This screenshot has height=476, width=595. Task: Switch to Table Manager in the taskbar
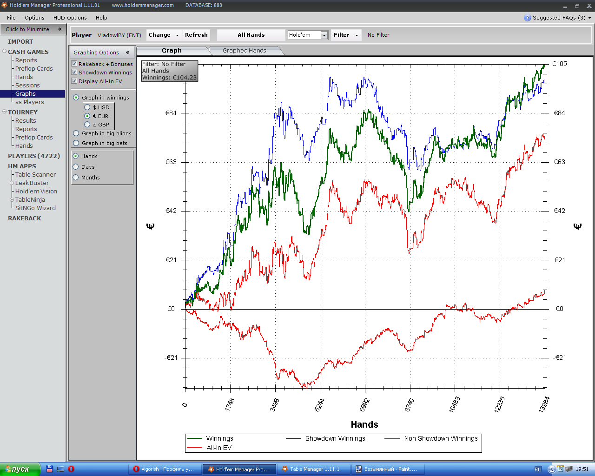pyautogui.click(x=314, y=469)
